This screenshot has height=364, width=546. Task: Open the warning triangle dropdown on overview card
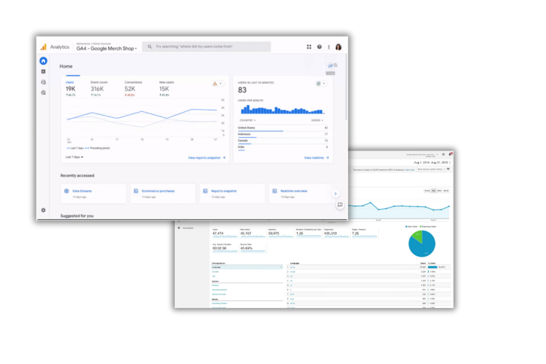(x=217, y=83)
